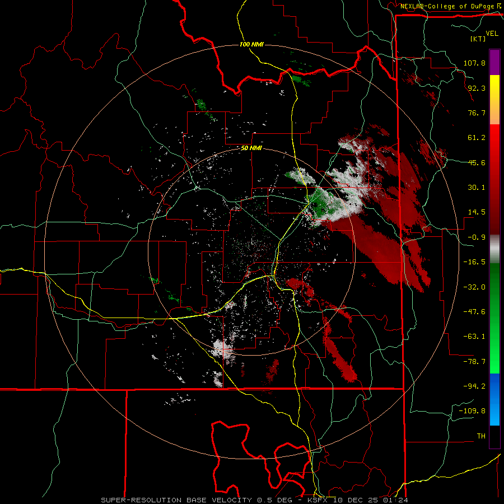Screen dimensions: 504x504
Task: Click the 100 NMI range ring label
Action: (x=251, y=44)
